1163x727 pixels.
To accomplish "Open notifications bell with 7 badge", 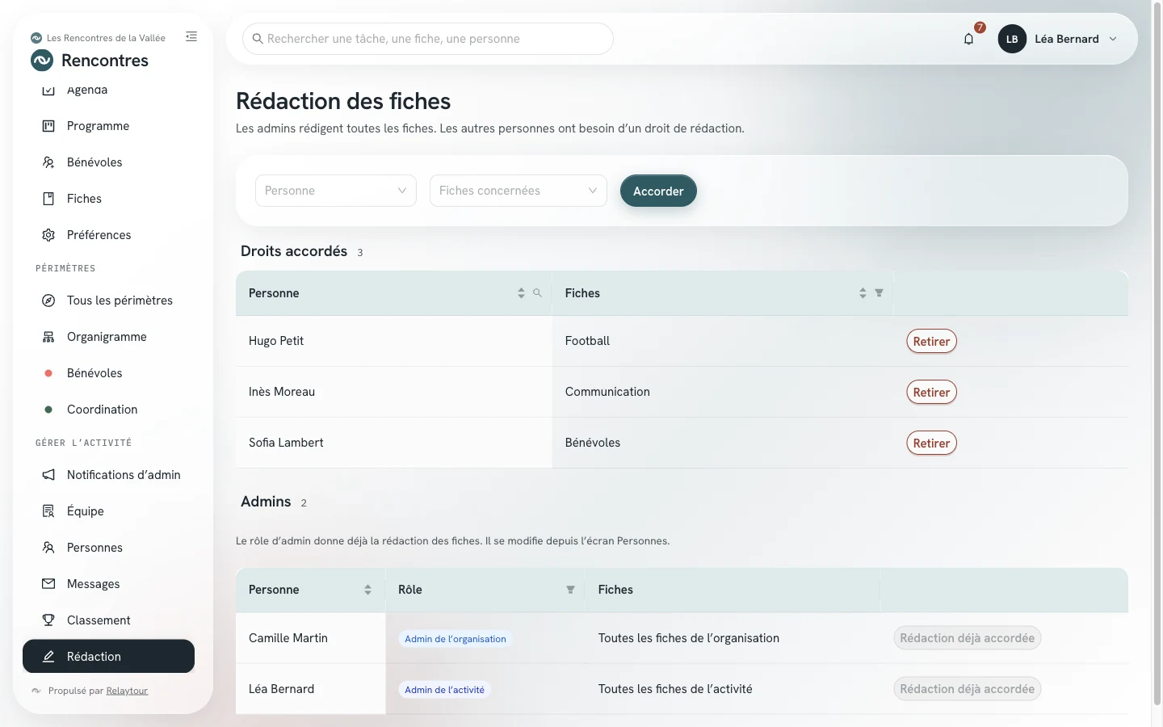I will 969,39.
